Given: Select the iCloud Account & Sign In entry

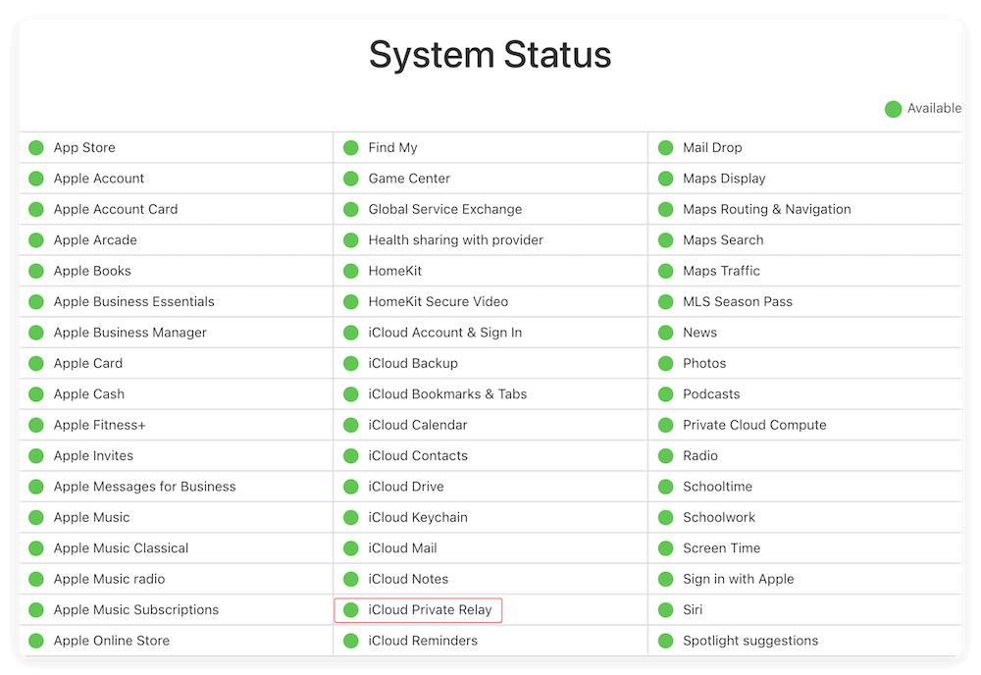Looking at the screenshot, I should coord(445,333).
